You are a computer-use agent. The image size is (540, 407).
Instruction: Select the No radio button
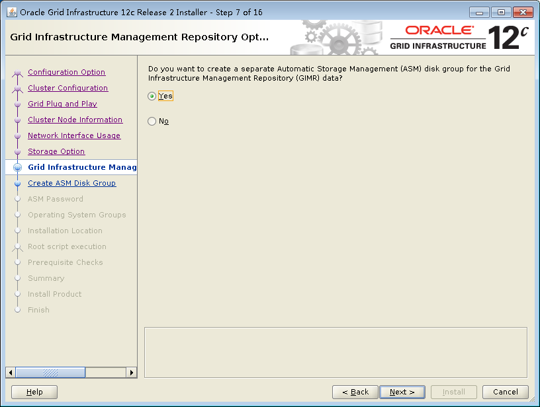(x=152, y=122)
